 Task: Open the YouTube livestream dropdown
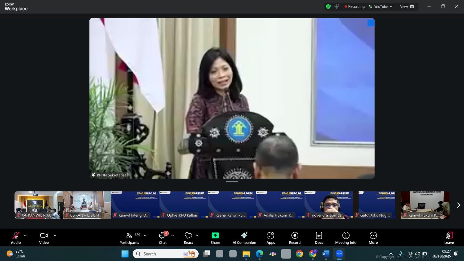[381, 6]
